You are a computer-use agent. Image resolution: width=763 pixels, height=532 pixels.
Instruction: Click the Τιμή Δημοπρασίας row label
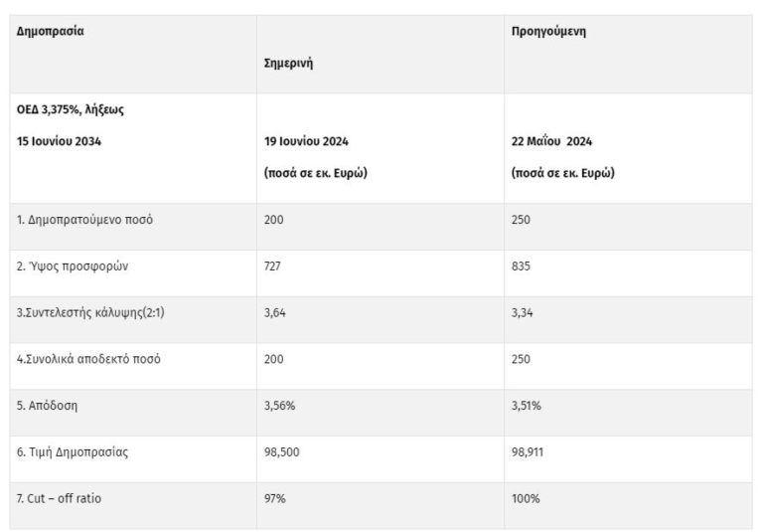tap(73, 452)
